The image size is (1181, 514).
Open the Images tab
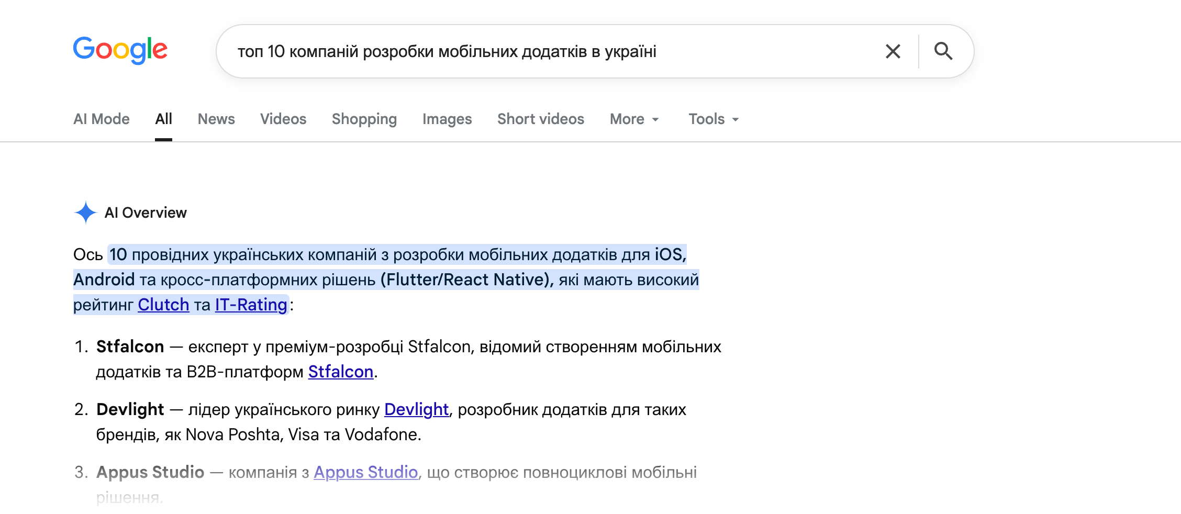pos(447,119)
